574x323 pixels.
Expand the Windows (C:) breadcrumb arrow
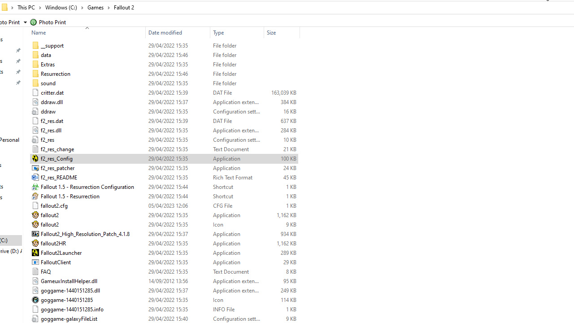click(x=81, y=8)
